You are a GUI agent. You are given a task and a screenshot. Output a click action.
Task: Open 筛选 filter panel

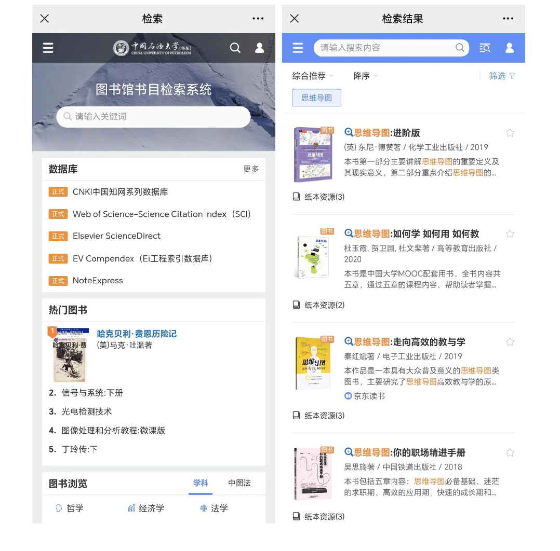pos(502,76)
